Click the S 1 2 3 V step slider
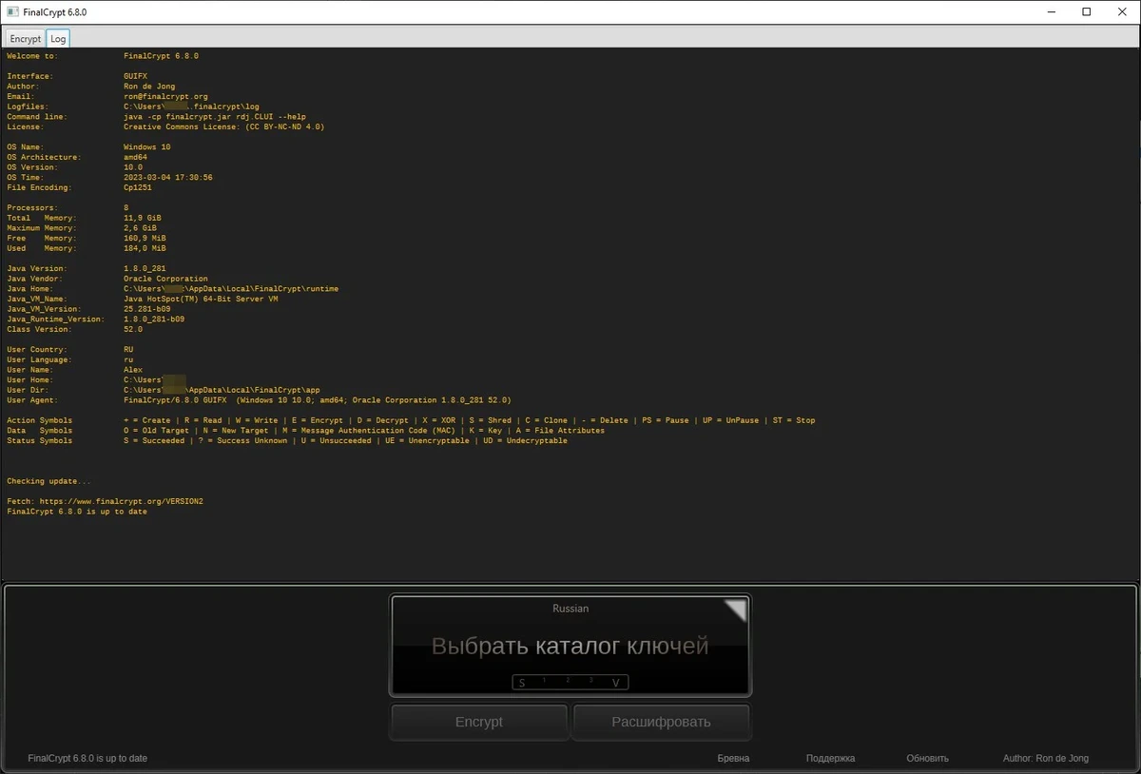 pyautogui.click(x=570, y=682)
